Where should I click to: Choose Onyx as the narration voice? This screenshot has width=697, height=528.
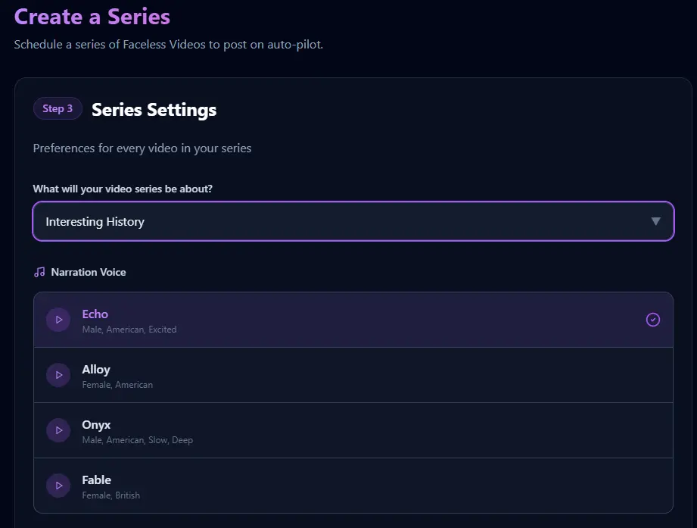[x=96, y=425]
